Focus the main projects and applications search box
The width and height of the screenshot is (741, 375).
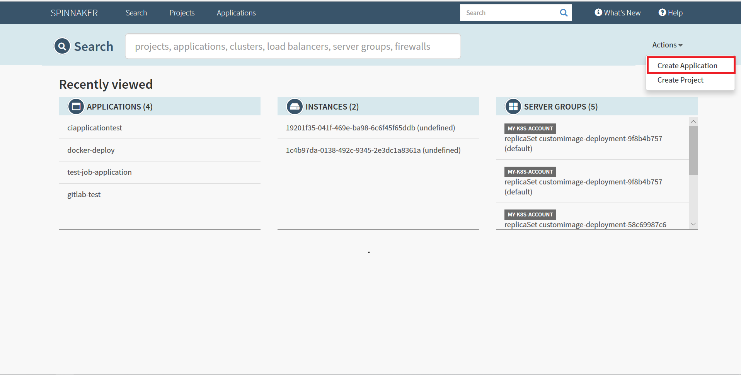[293, 46]
